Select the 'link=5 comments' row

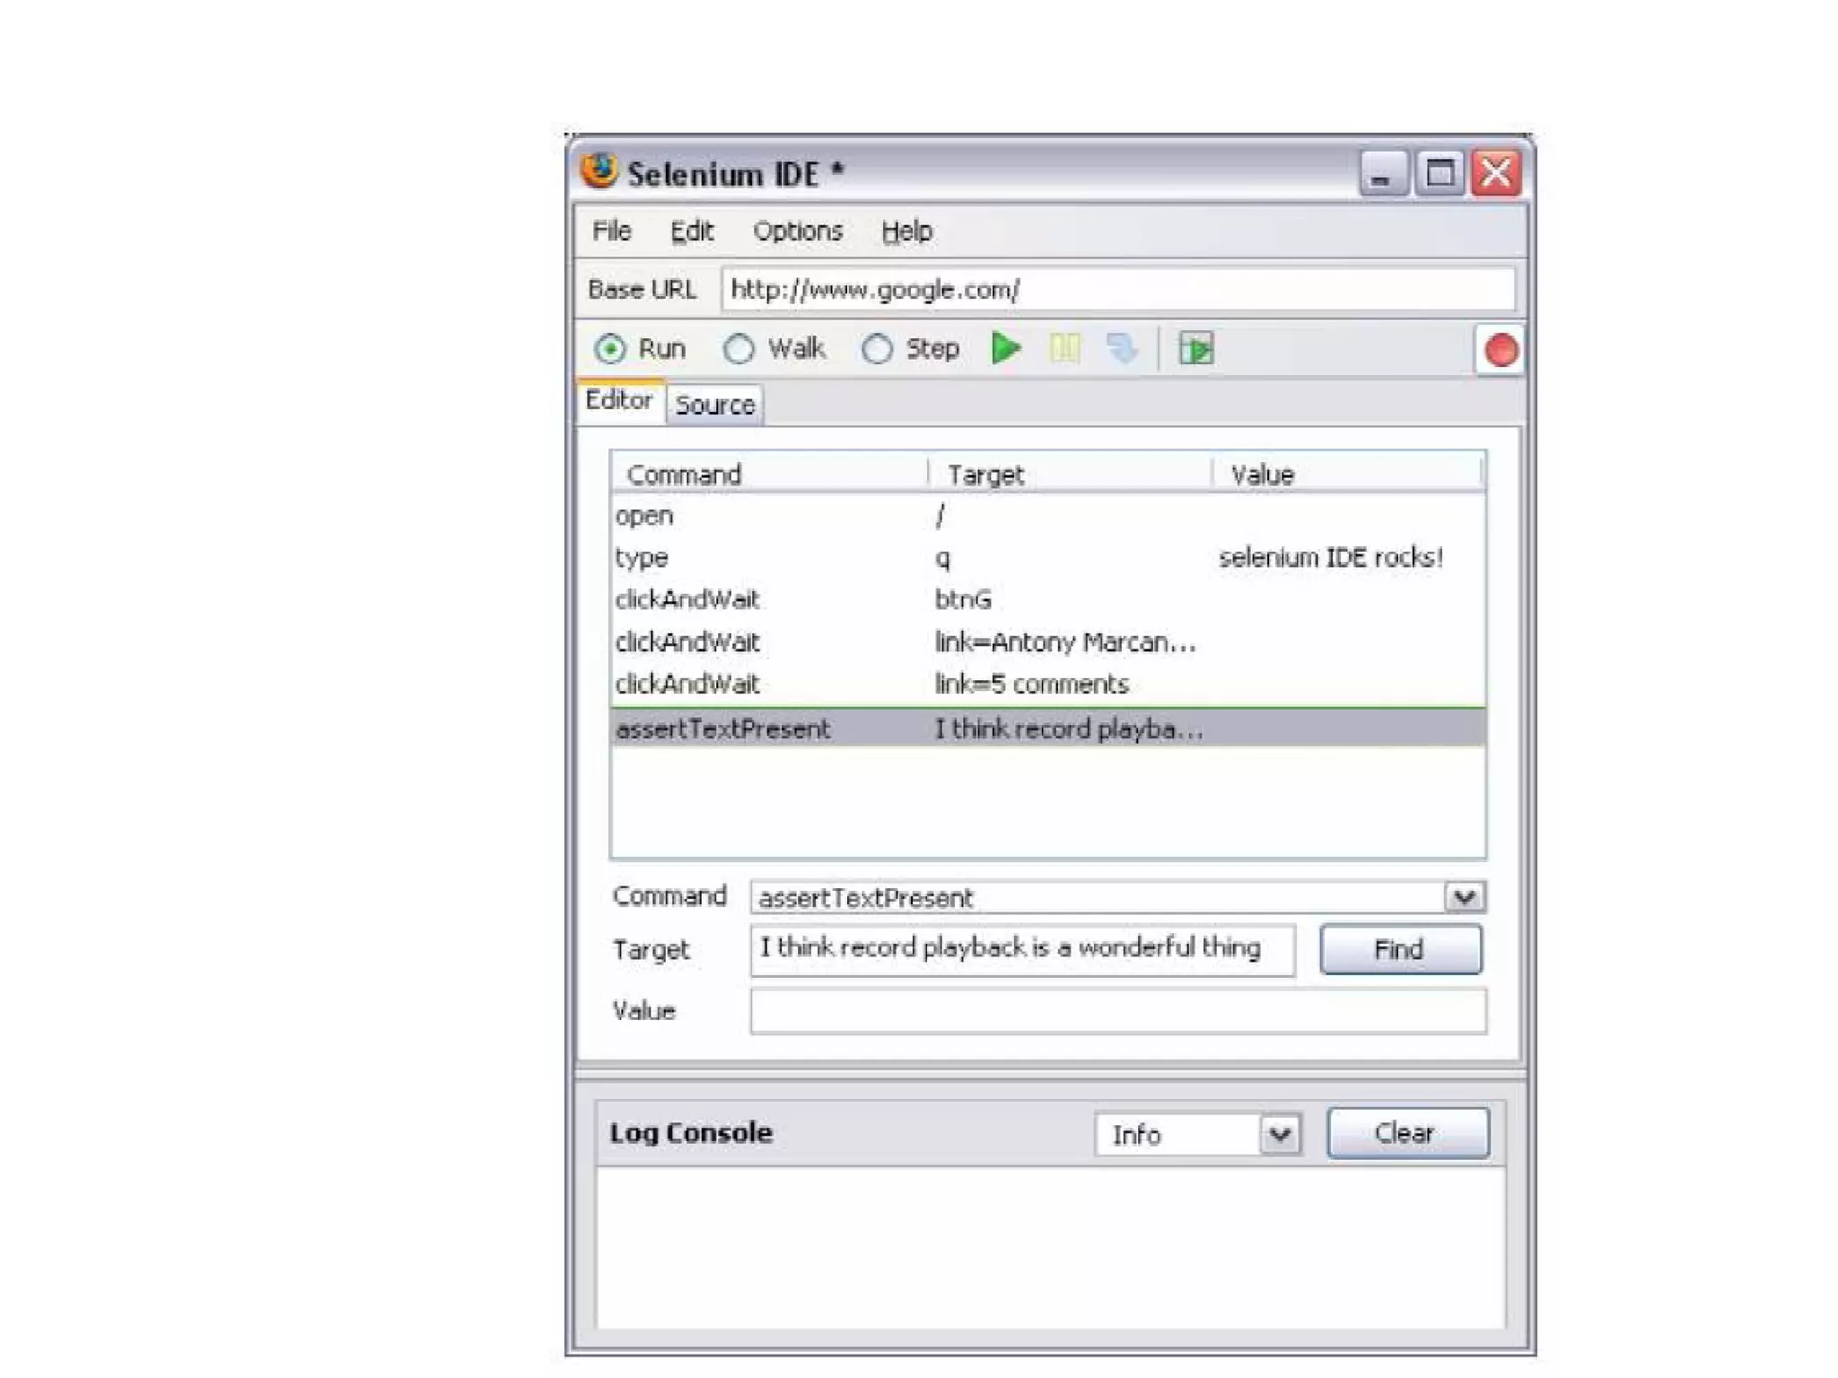[1047, 684]
